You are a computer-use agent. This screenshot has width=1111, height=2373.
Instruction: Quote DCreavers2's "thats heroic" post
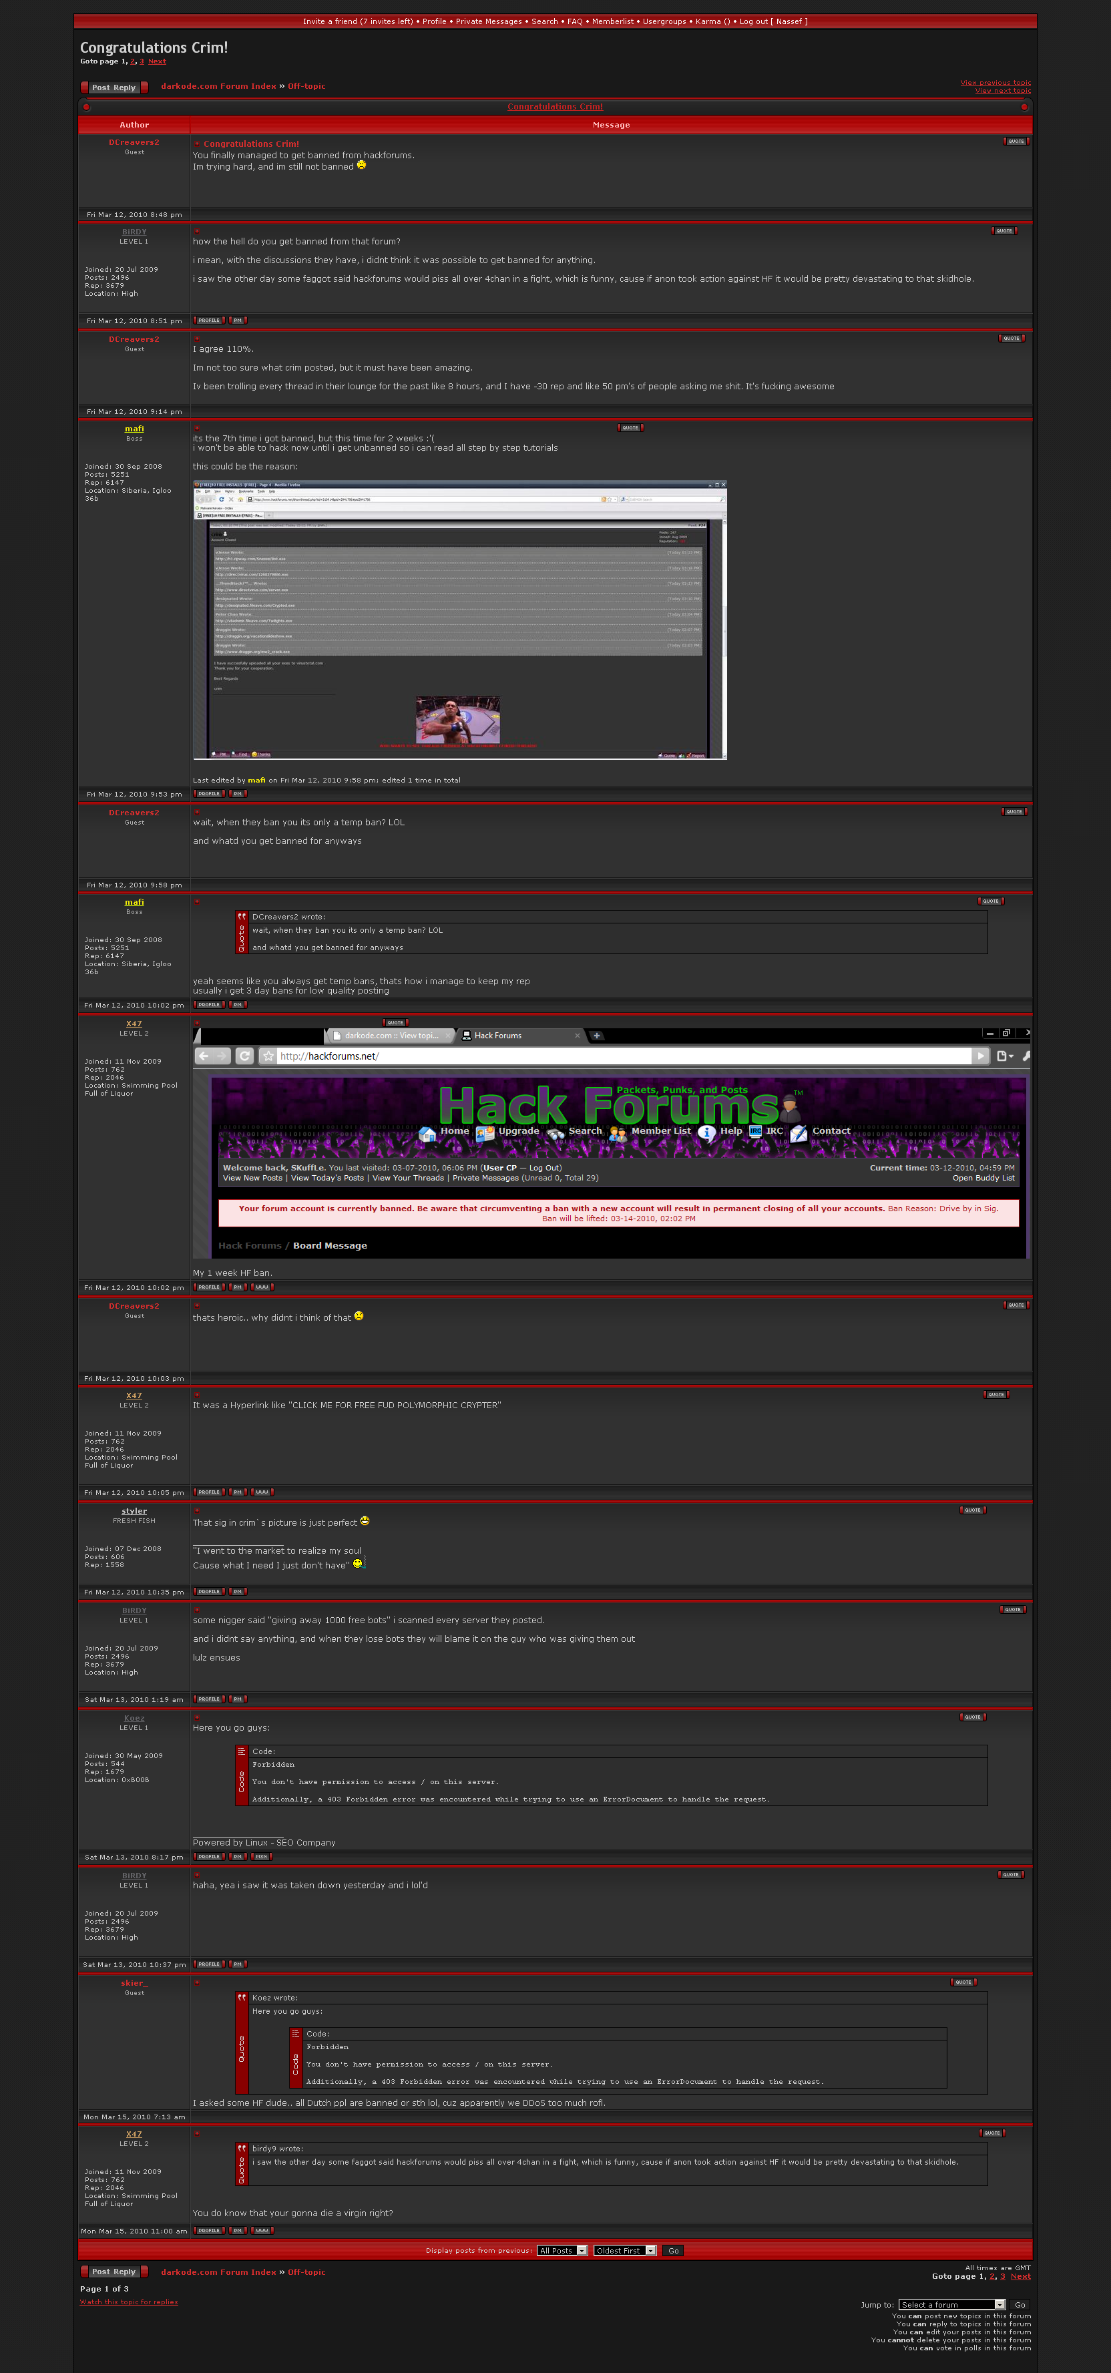tap(1016, 1305)
